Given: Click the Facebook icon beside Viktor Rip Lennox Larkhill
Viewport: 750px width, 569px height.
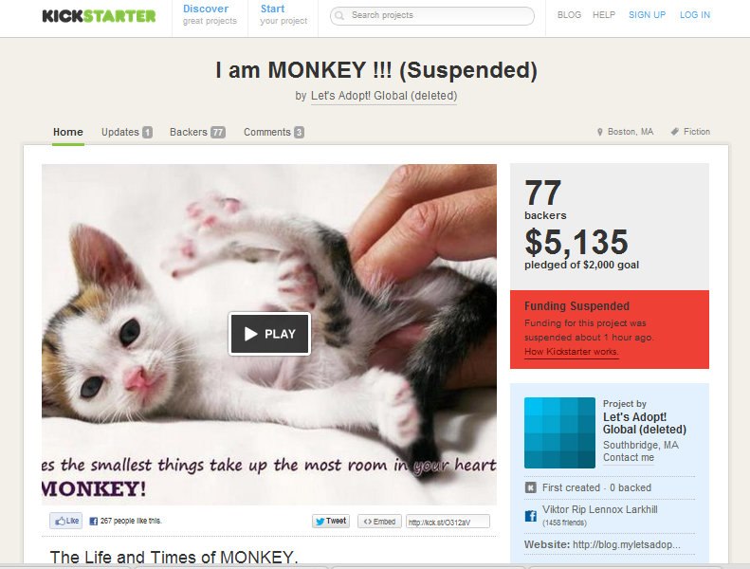Looking at the screenshot, I should pyautogui.click(x=530, y=515).
